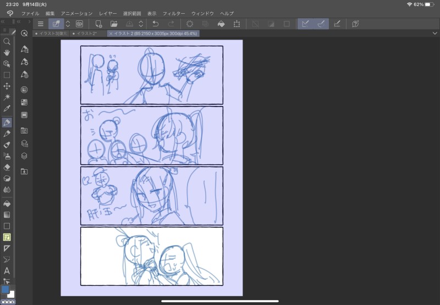Select the Eraser tool
The width and height of the screenshot is (440, 305).
pyautogui.click(x=7, y=168)
